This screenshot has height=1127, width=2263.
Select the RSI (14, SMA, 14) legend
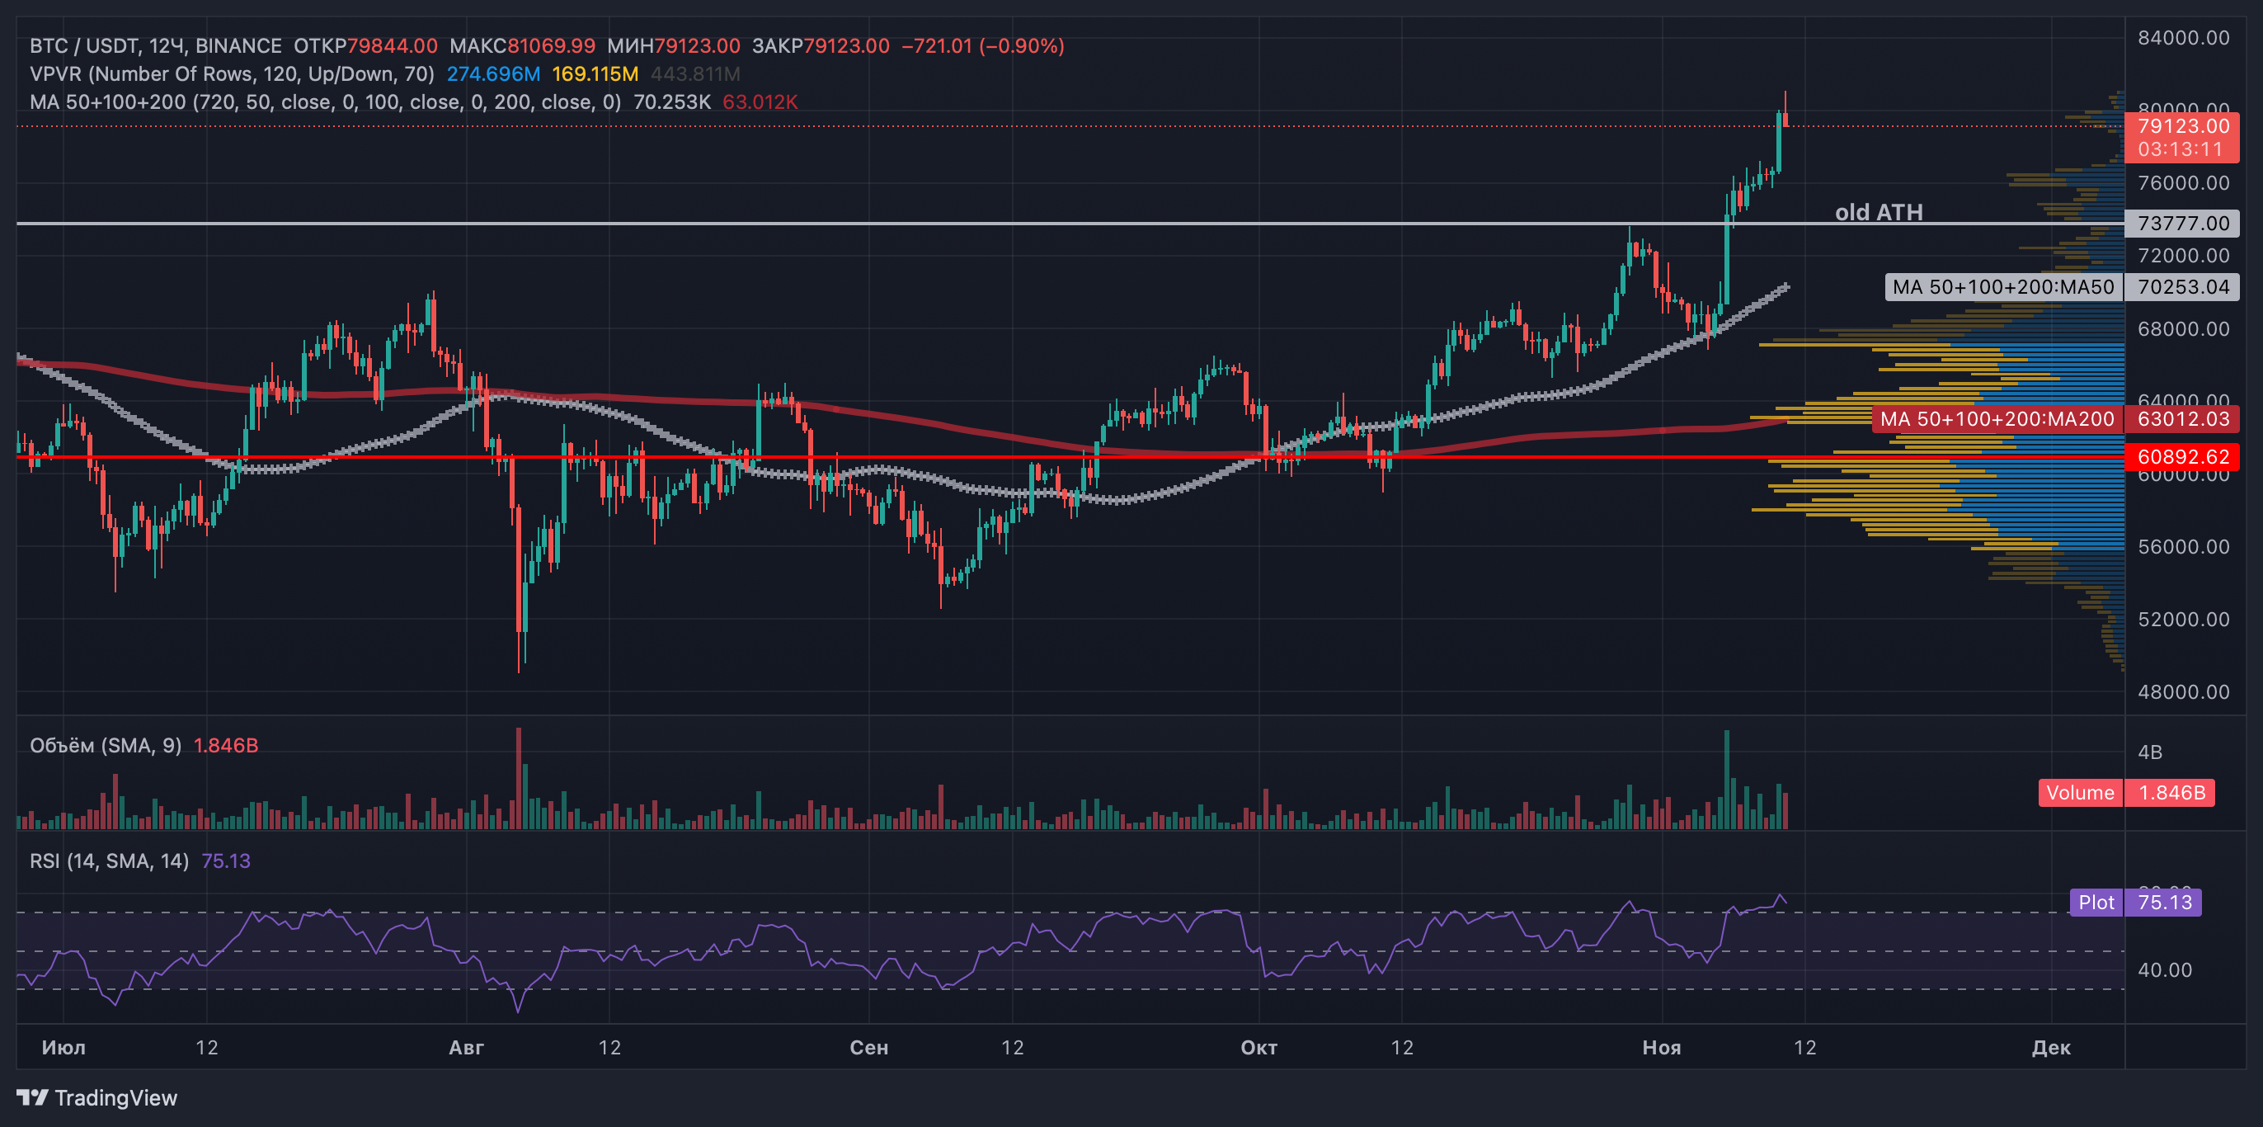click(x=109, y=861)
